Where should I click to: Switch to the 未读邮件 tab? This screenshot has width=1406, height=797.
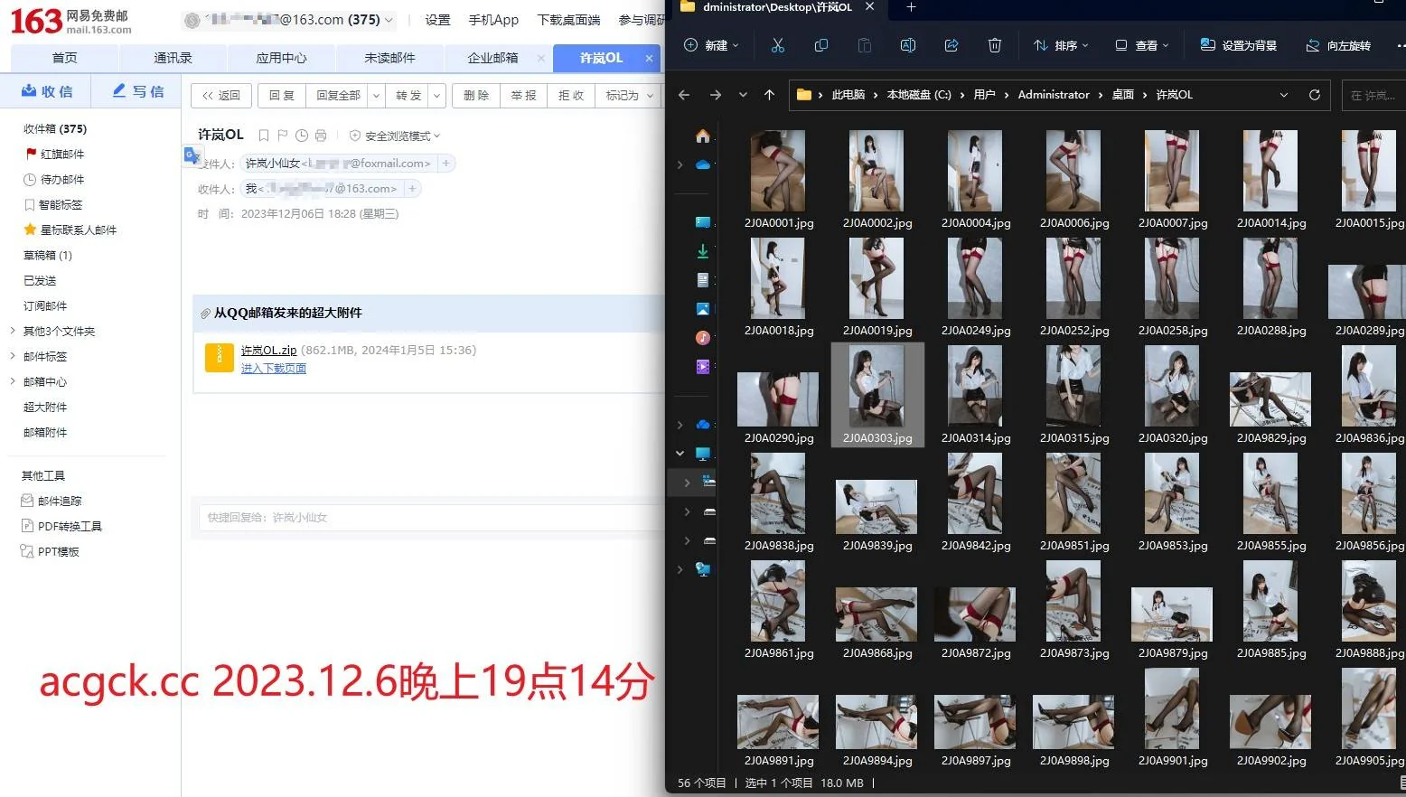click(389, 58)
